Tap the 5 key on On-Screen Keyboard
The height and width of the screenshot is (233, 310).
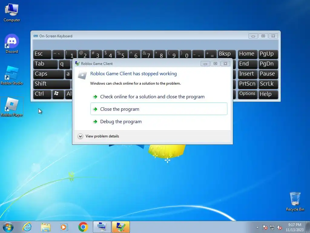point(122,54)
